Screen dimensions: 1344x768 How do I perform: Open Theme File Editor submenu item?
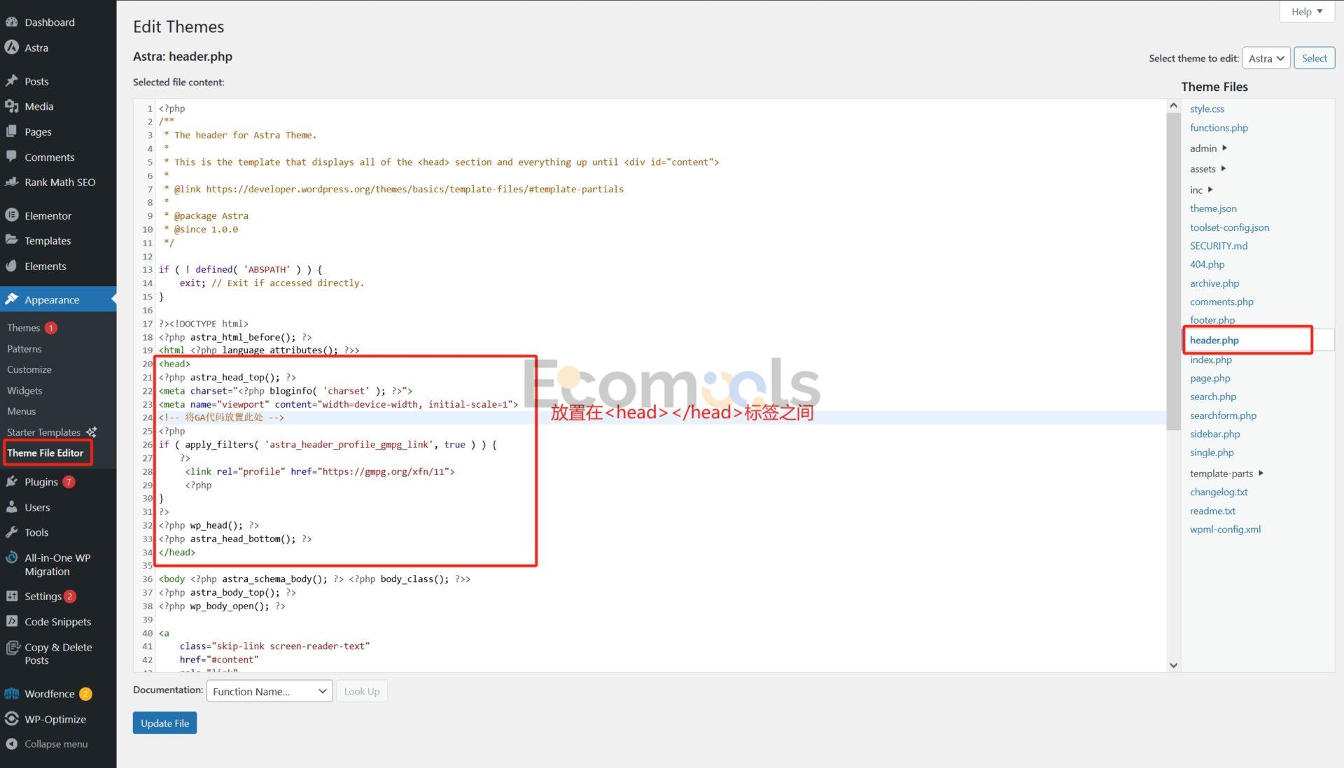tap(45, 453)
